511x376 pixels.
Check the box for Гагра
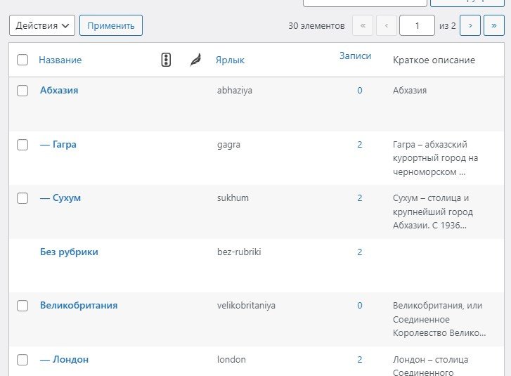tap(22, 145)
